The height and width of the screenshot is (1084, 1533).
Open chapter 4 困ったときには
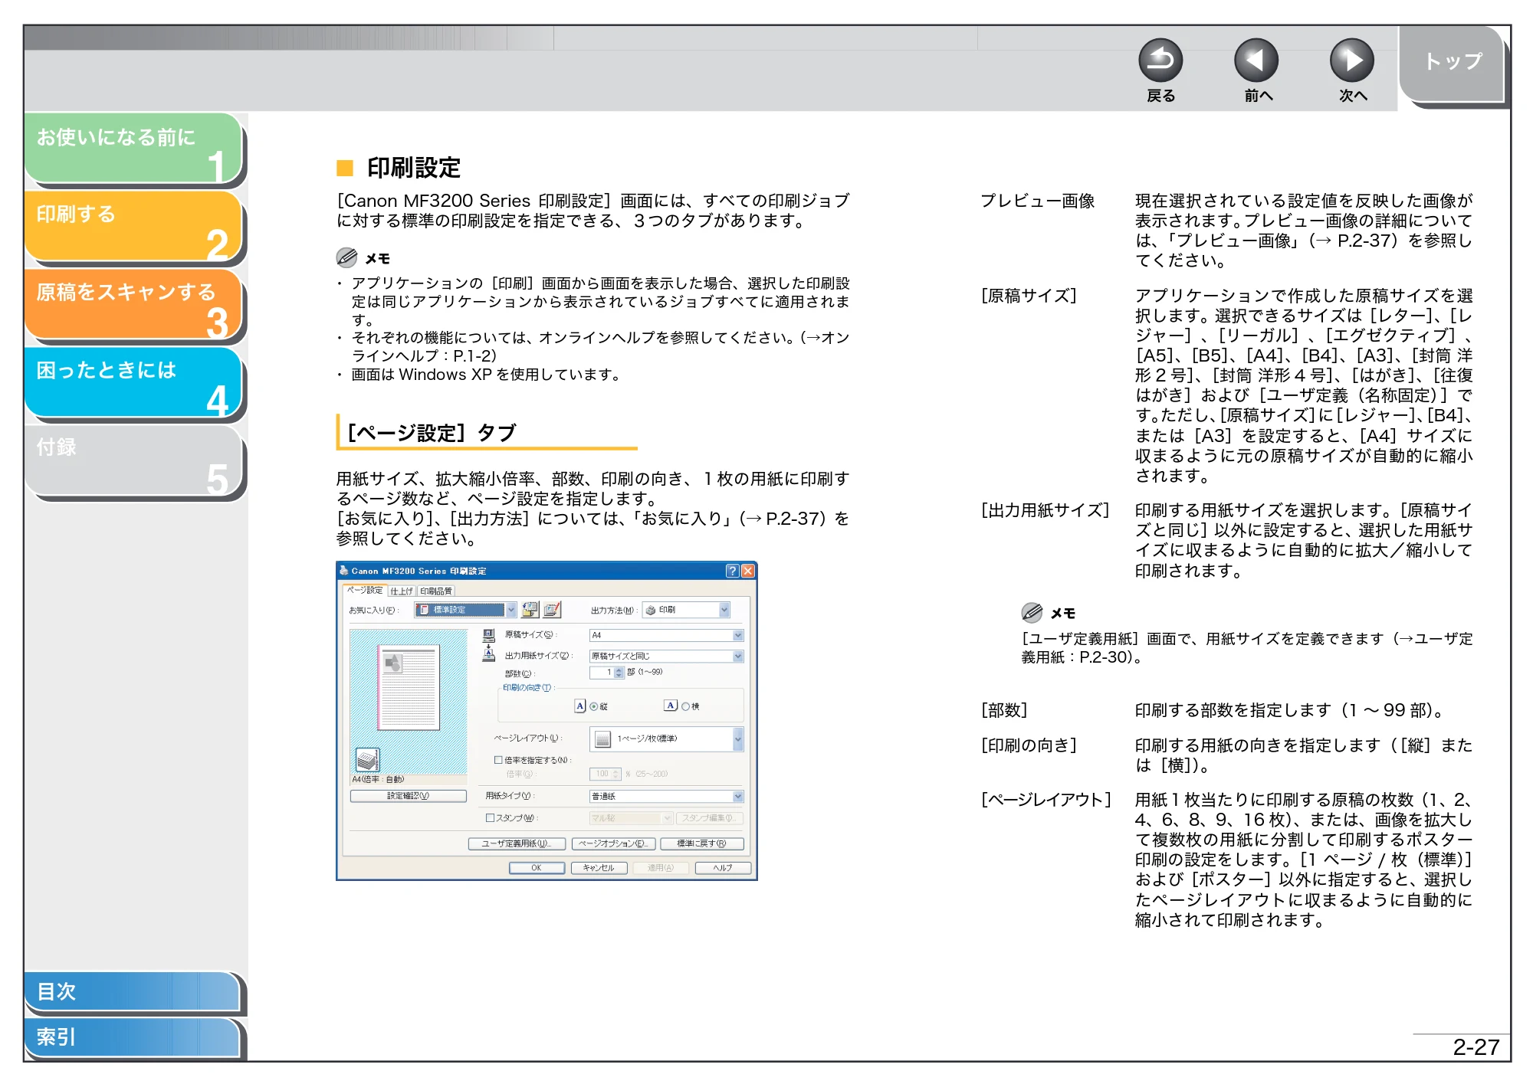coord(133,382)
